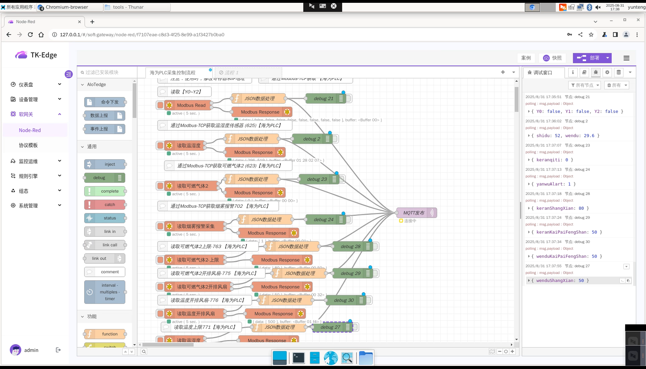646x369 pixels.
Task: Open the 协议模板 menu item
Action: pos(28,145)
